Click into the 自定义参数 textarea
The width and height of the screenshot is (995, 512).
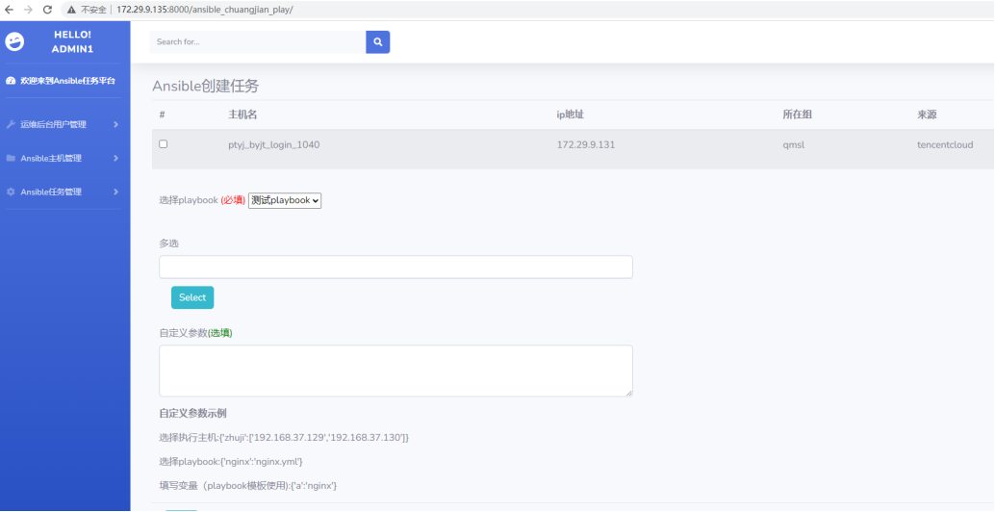click(395, 371)
